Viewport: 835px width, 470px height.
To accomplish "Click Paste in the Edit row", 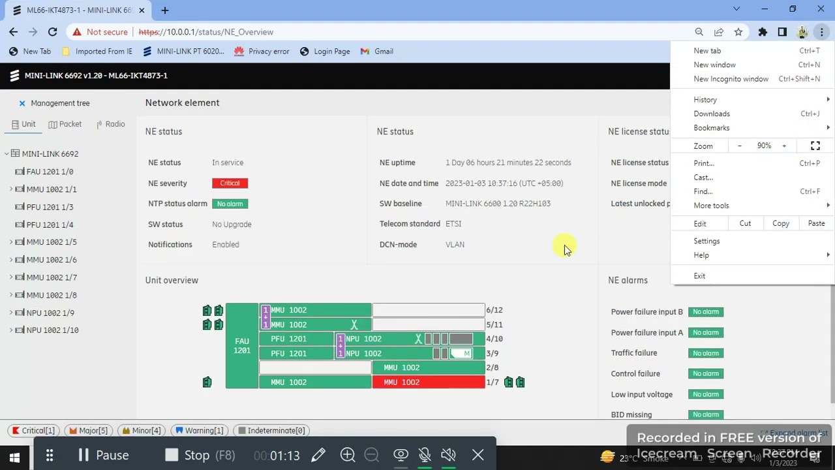I will 817,223.
